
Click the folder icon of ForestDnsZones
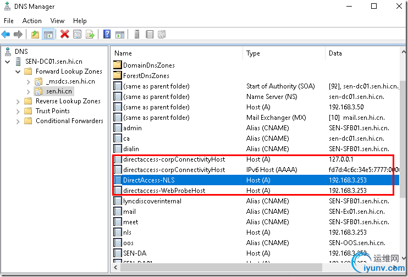tap(118, 75)
